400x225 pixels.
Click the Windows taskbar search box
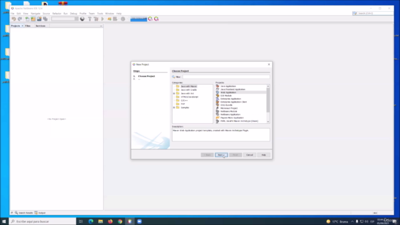(43, 221)
